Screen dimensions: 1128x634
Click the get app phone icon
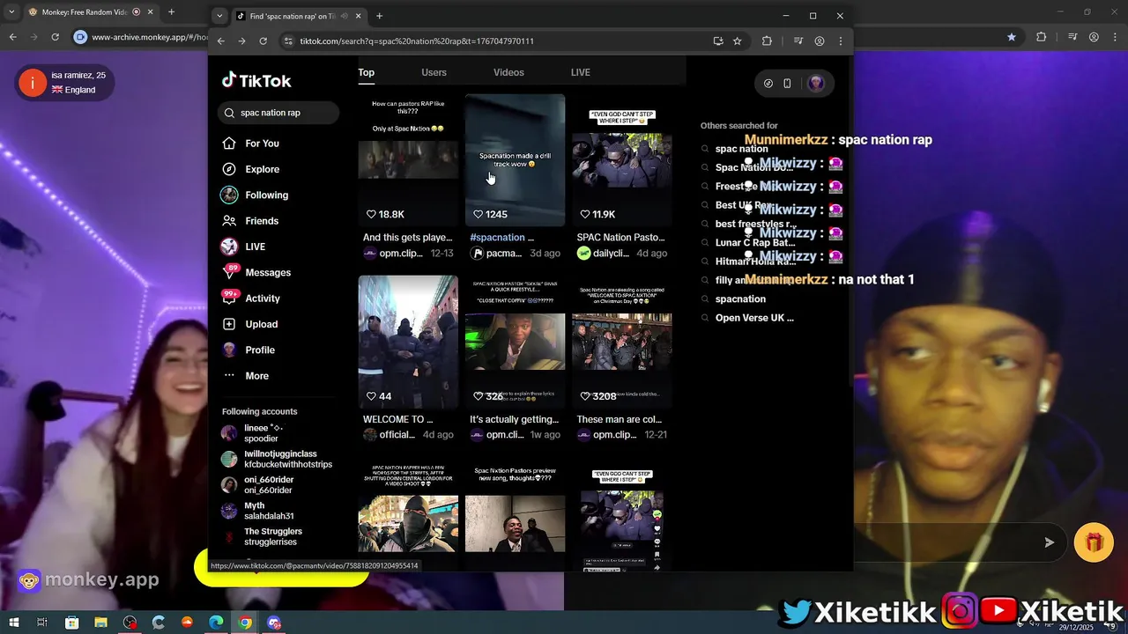(787, 84)
